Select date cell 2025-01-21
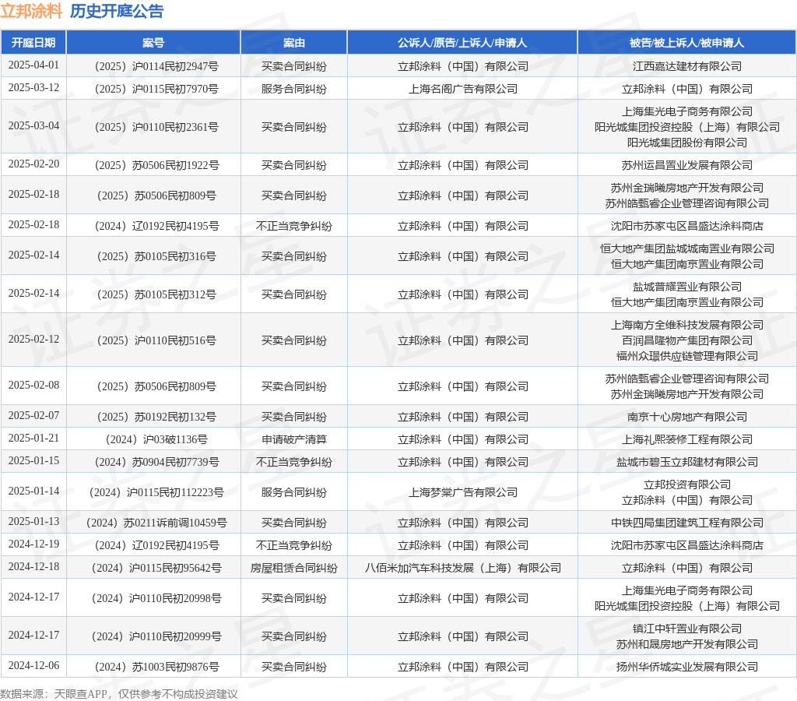 click(33, 438)
